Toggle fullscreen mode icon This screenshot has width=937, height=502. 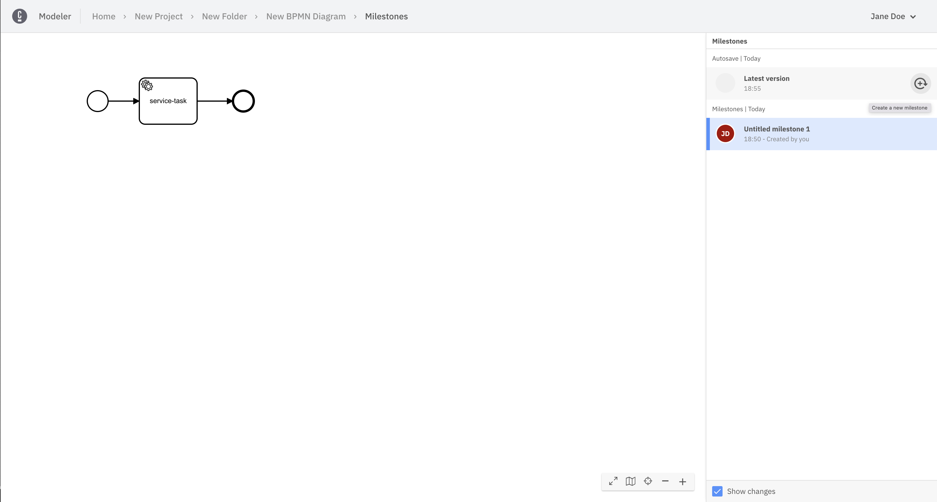coord(613,481)
